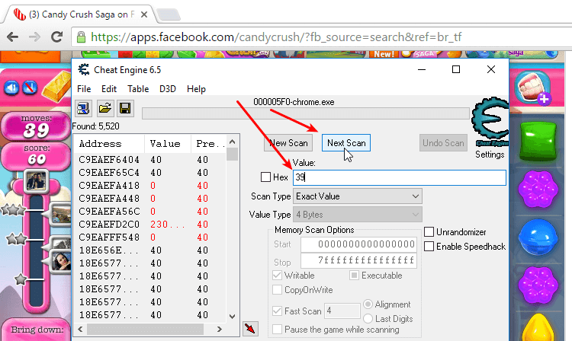Toggle the Executable checkbox
Viewport: 572px width, 341px height.
[354, 275]
